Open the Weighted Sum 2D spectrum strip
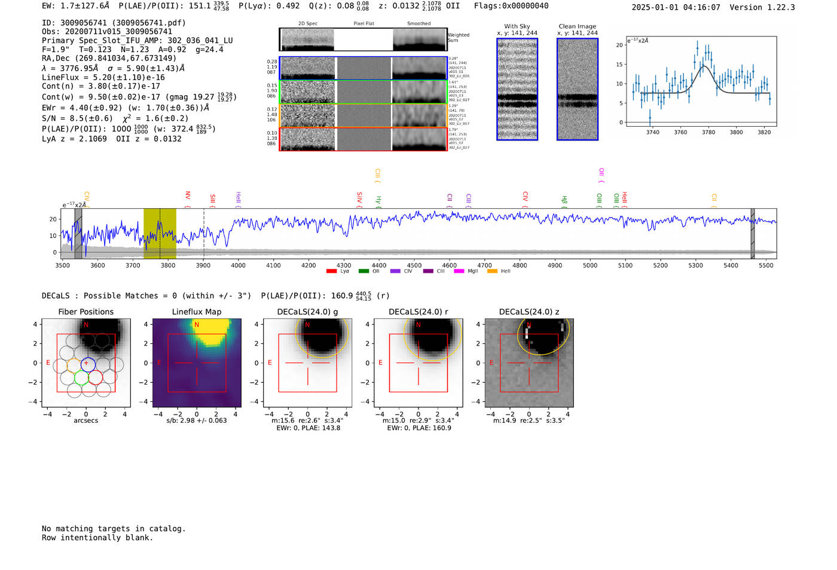Image resolution: width=837 pixels, height=570 pixels. point(363,39)
